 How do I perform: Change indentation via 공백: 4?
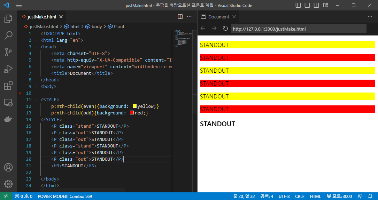(267, 196)
